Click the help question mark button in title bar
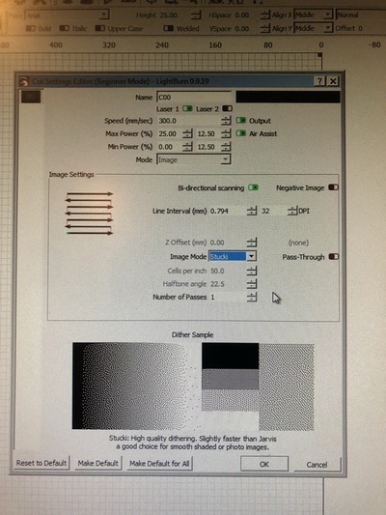The width and height of the screenshot is (386, 515). tap(320, 81)
